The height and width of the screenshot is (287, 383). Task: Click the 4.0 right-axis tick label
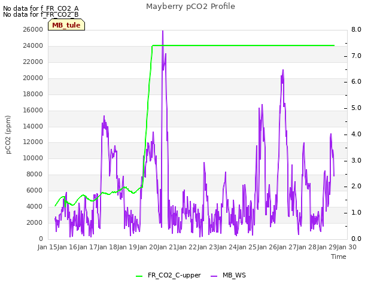pos(356,134)
